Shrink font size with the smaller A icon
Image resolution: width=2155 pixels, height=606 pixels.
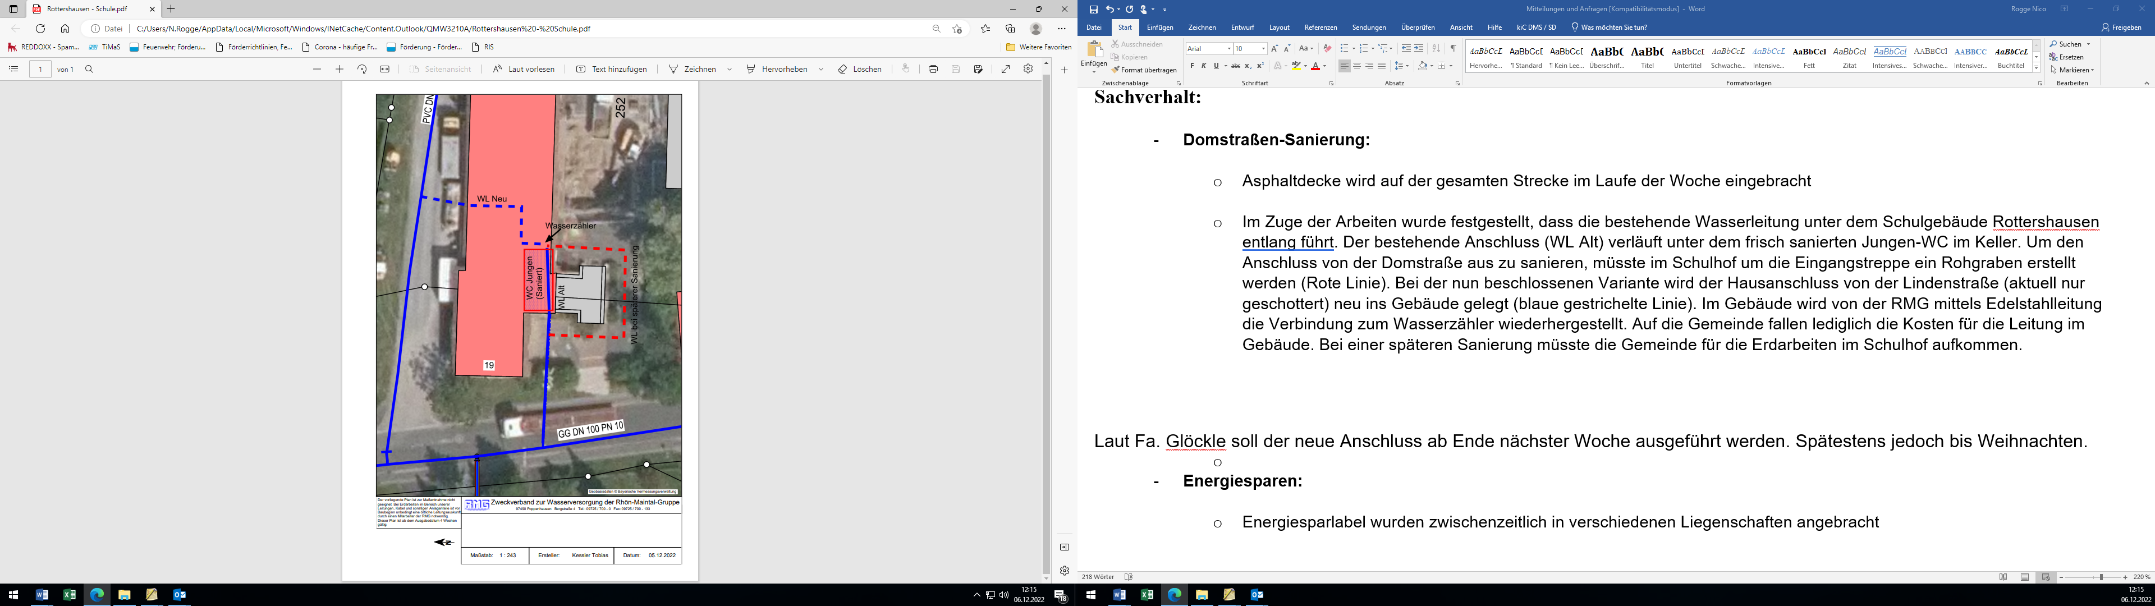[1287, 49]
